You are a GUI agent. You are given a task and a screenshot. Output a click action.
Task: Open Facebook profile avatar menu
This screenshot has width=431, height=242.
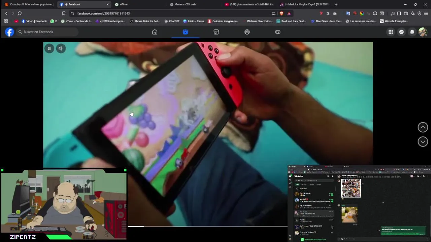[423, 32]
